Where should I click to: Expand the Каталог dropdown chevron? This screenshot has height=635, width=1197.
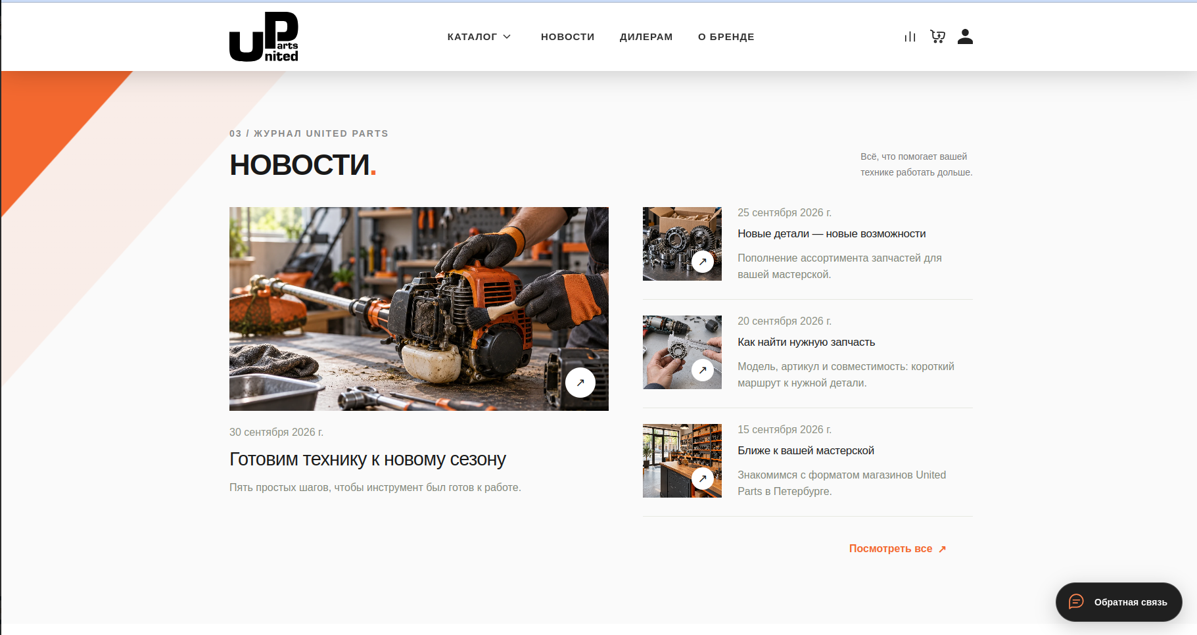[507, 37]
